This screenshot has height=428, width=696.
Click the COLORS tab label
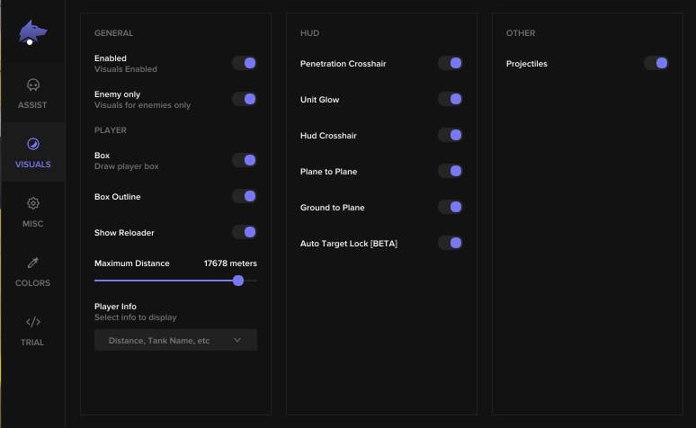(33, 283)
